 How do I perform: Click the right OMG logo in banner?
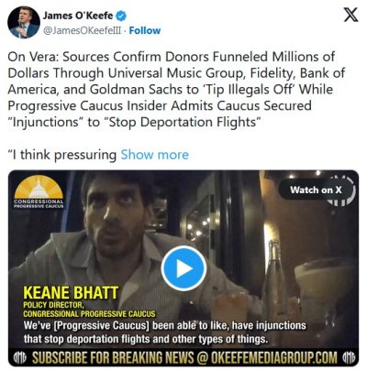click(349, 357)
